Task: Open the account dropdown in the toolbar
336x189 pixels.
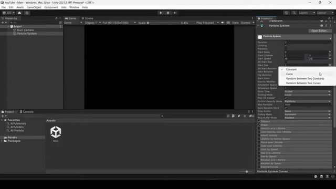Action: coord(8,13)
